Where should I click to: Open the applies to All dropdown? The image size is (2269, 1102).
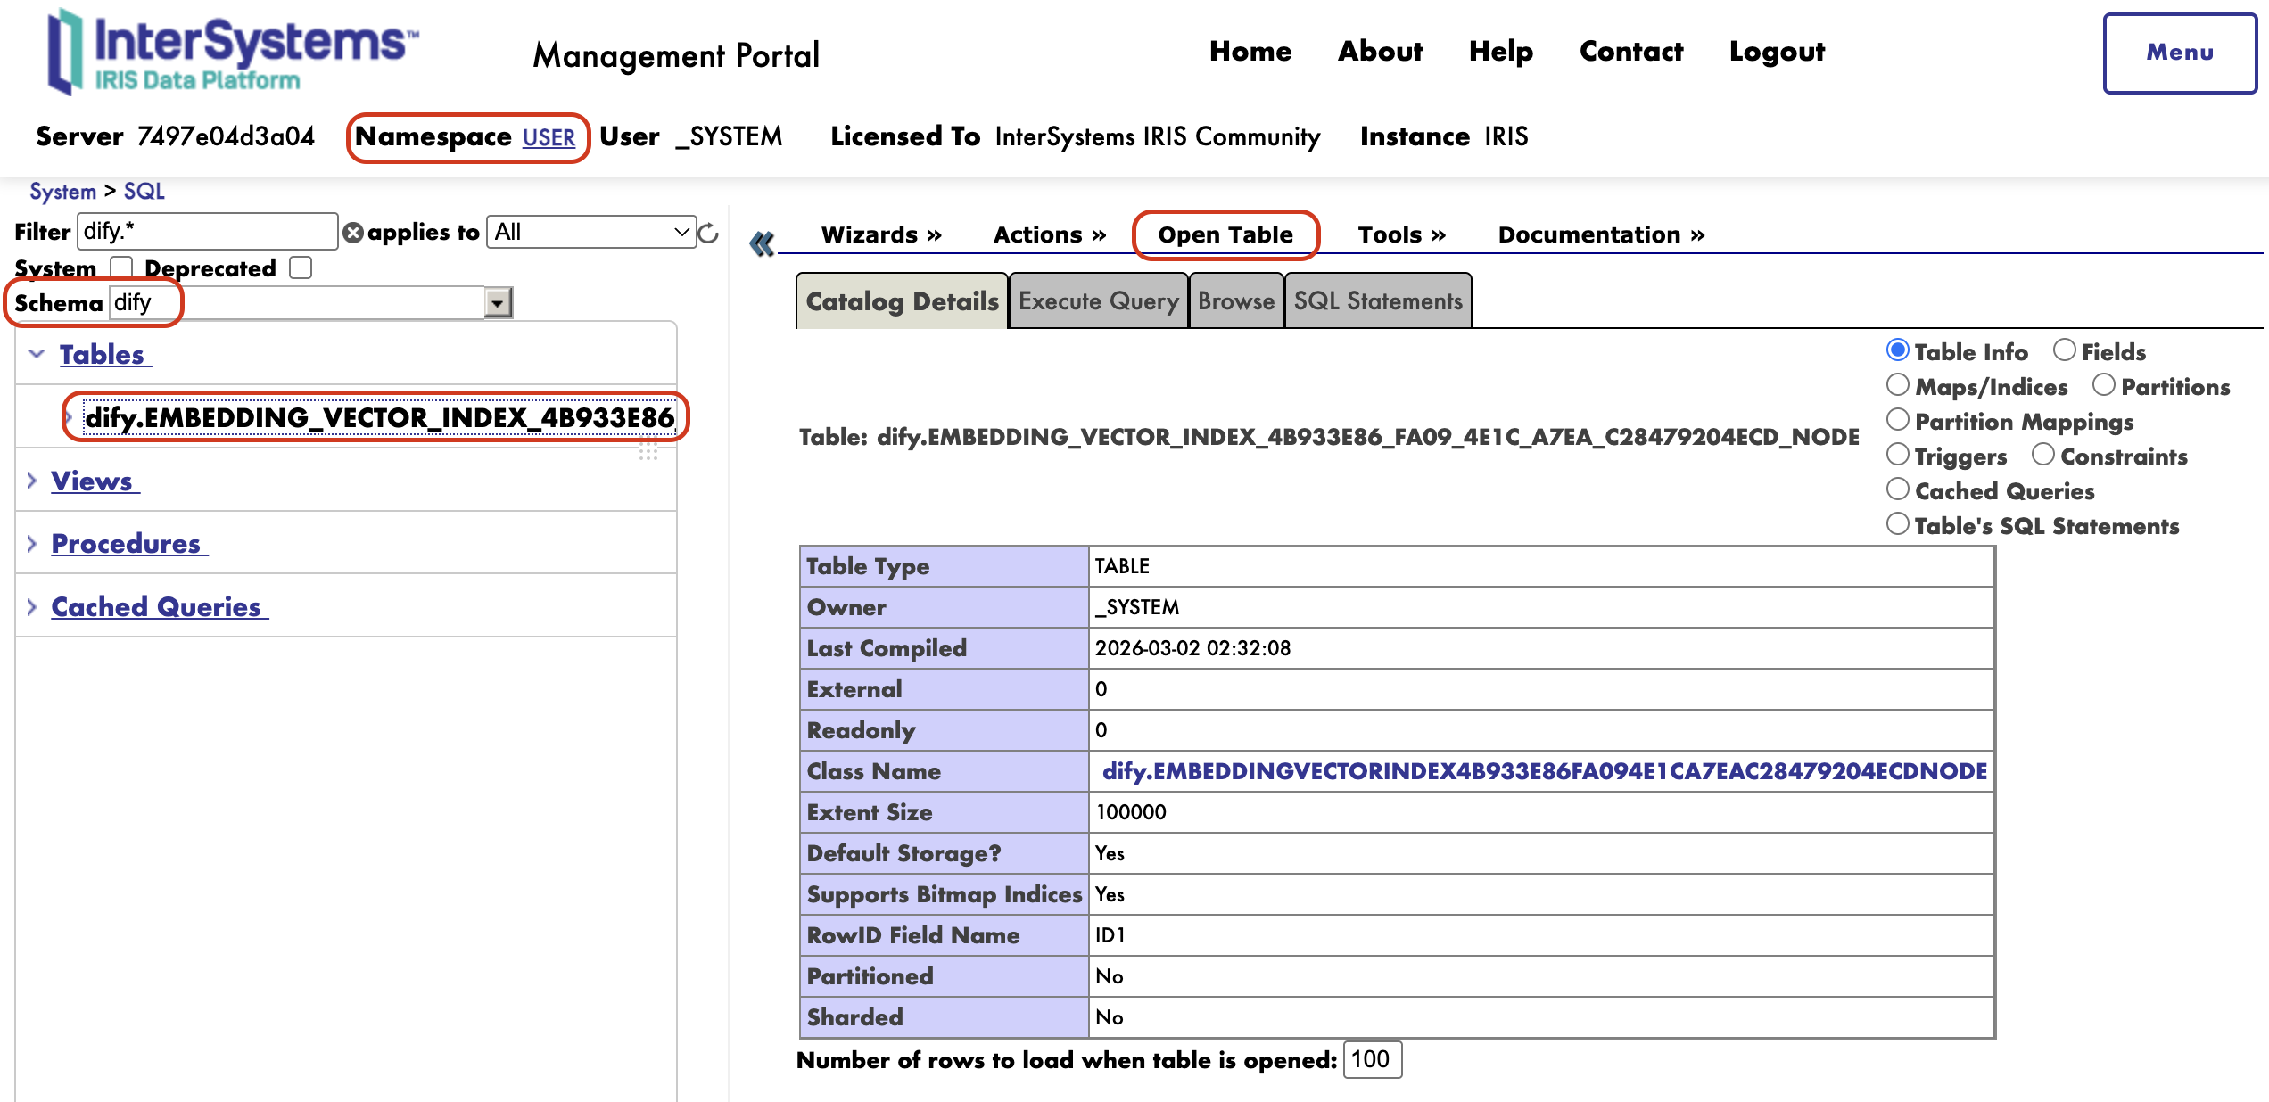coord(590,232)
